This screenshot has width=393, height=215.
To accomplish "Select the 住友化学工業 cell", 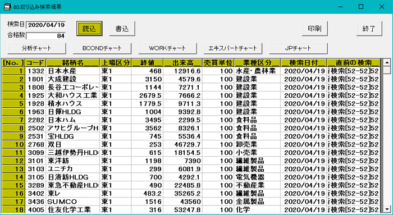I will point(73,210).
